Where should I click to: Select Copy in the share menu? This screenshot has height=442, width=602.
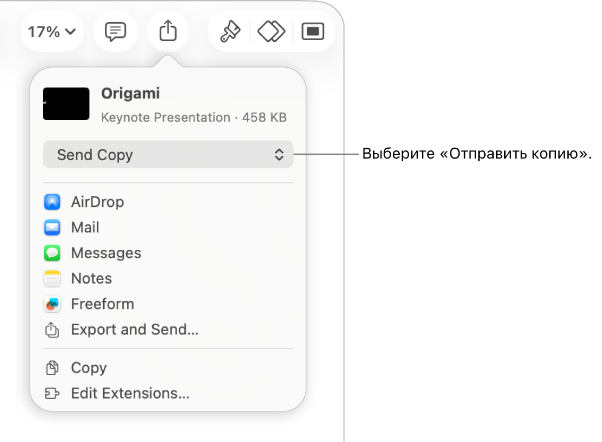point(168,368)
